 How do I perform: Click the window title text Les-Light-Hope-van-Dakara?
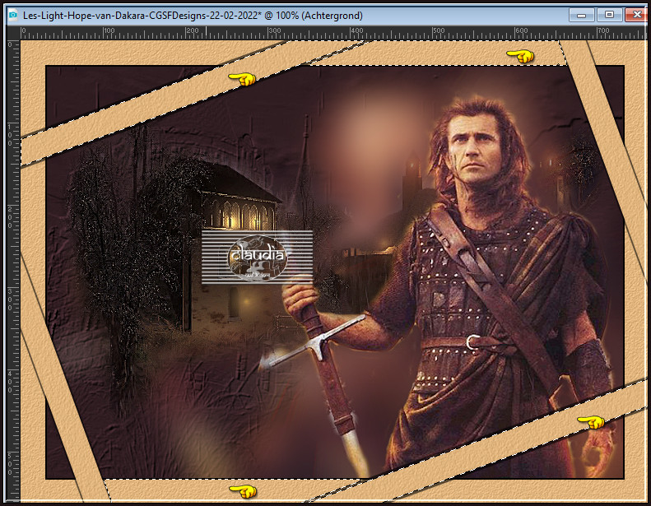[x=193, y=16]
